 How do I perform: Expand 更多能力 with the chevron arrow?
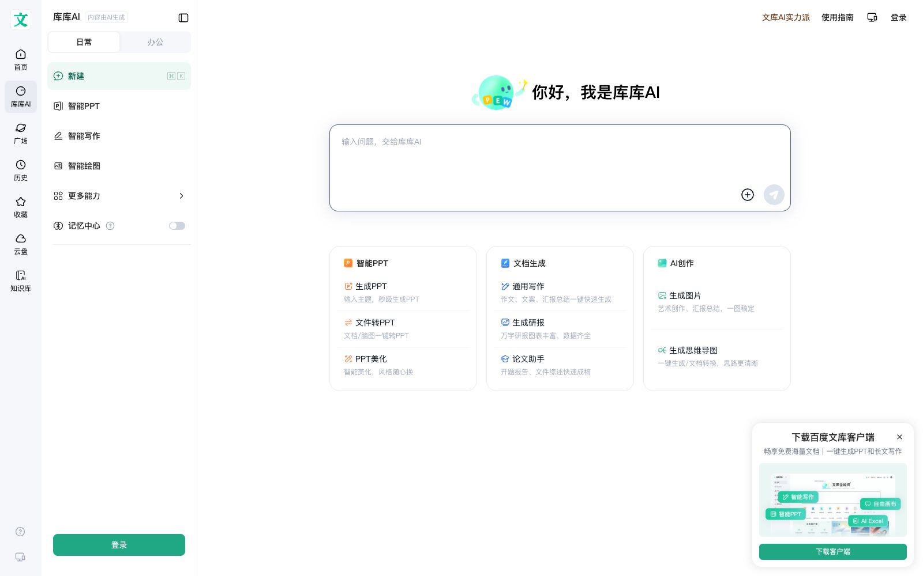[x=181, y=196]
